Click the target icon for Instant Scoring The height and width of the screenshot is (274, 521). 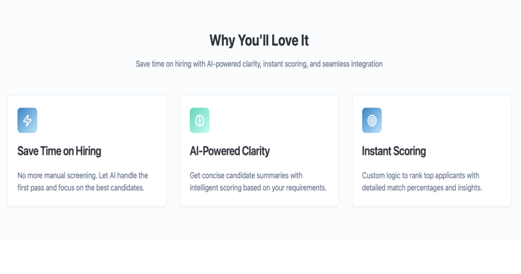[x=372, y=121]
